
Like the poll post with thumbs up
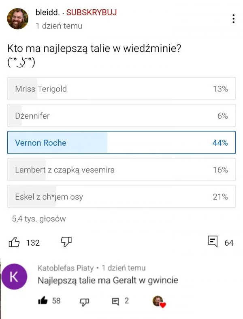click(x=14, y=242)
